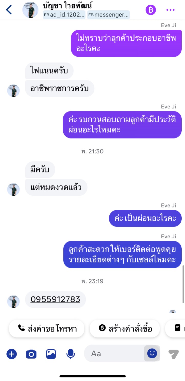185x381 pixels.
Task: Tap the partially visible third quick action button
Action: 175,328
